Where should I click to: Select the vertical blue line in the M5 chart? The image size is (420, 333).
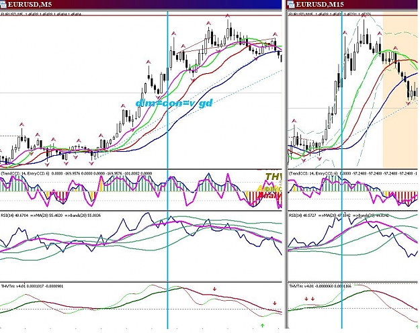[168, 170]
